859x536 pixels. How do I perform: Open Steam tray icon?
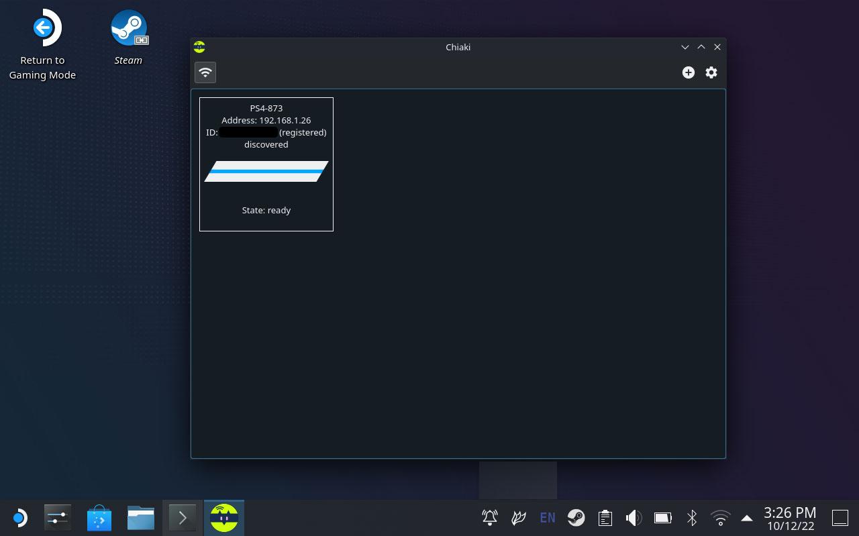click(576, 517)
